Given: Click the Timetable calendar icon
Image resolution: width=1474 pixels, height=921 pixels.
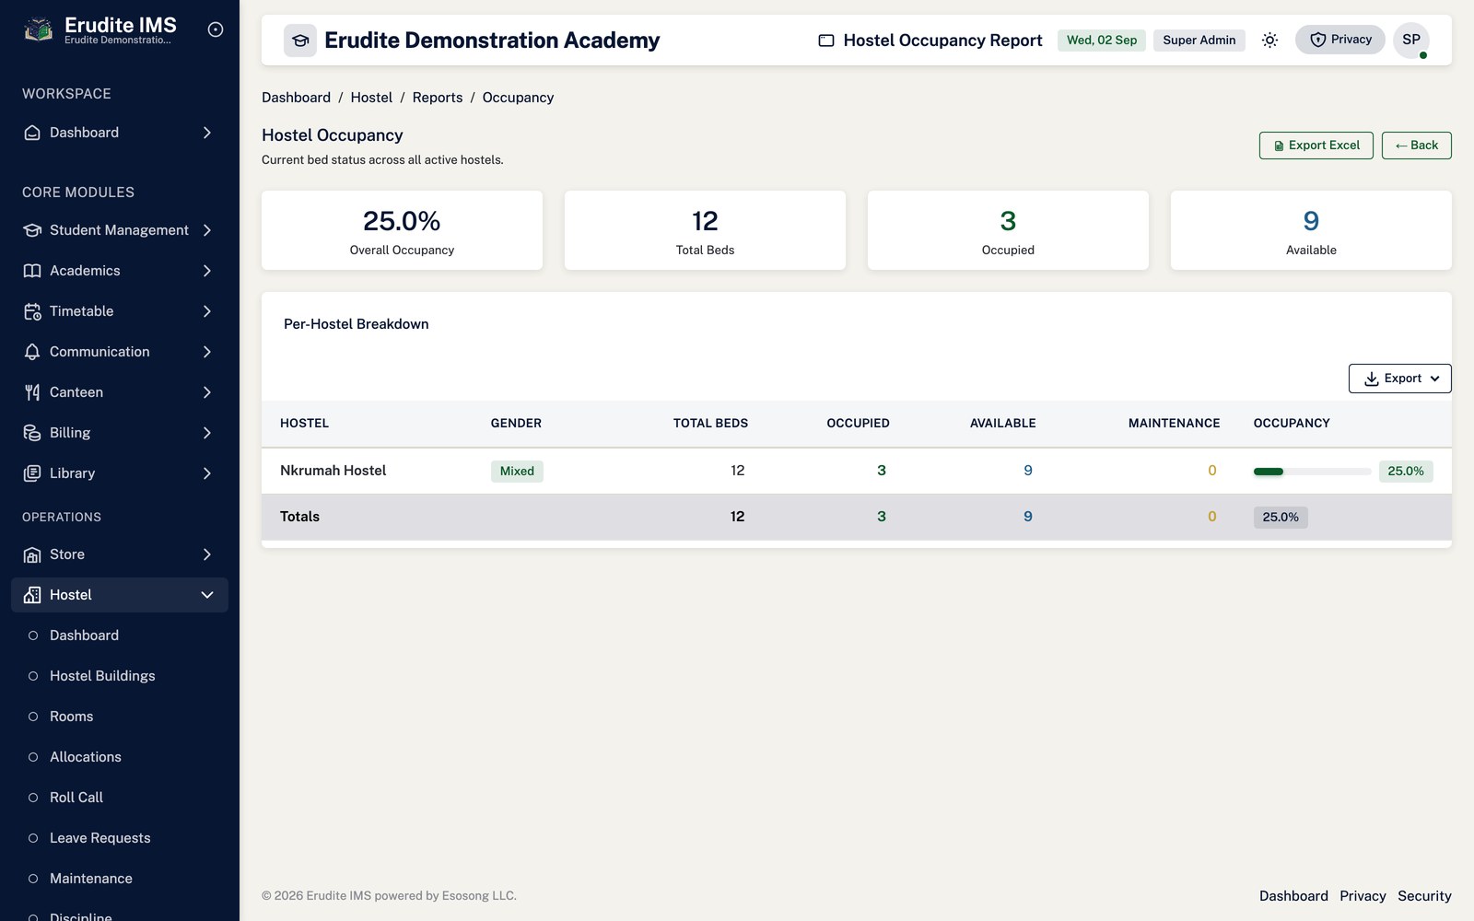Looking at the screenshot, I should coord(32,311).
